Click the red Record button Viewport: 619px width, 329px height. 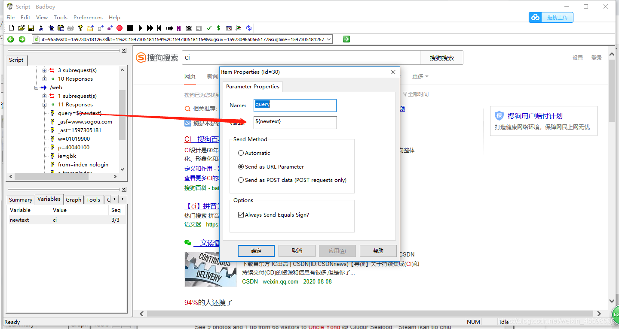[x=120, y=28]
